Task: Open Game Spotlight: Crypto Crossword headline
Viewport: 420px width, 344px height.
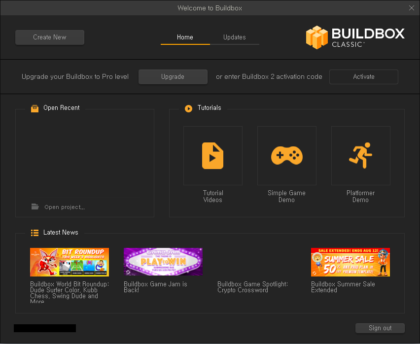Action: pyautogui.click(x=252, y=287)
